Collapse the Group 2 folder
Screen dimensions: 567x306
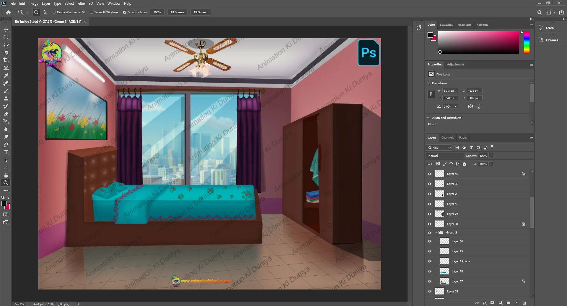(436, 233)
